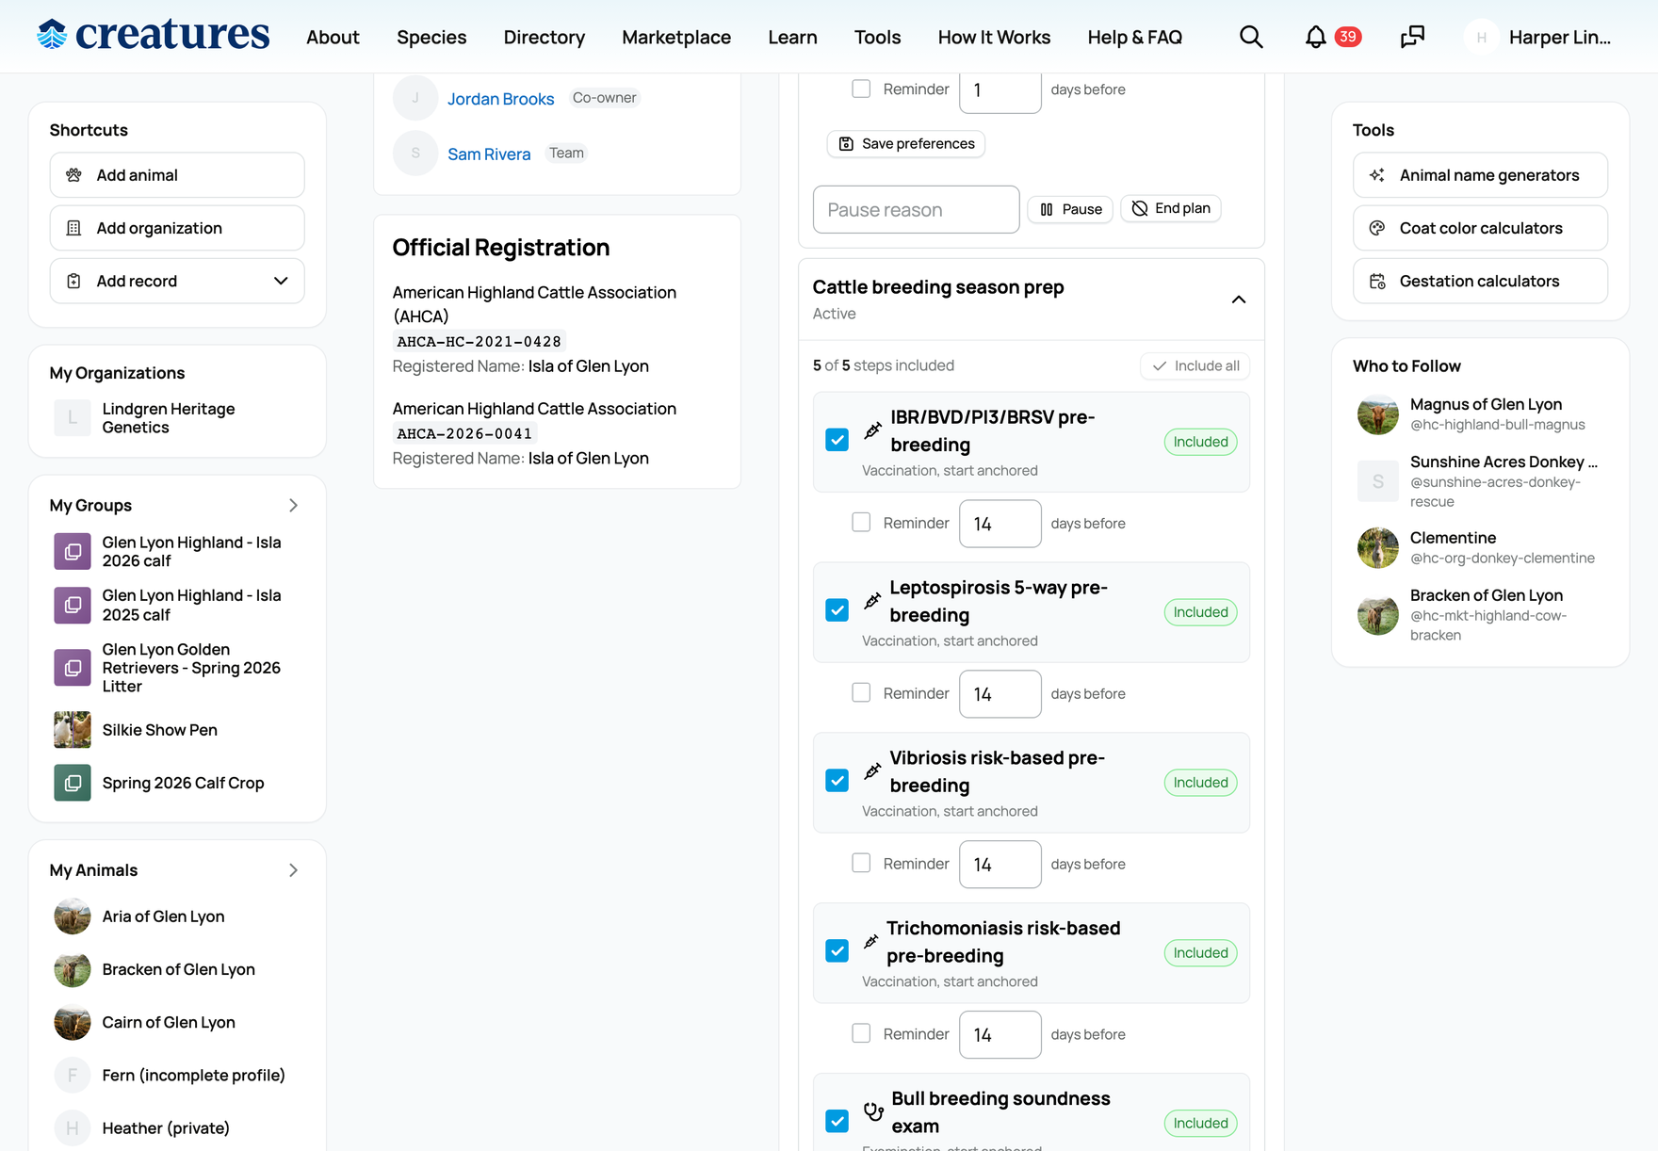The image size is (1658, 1151).
Task: Open Silkie Show Pen thumbnail
Action: click(x=73, y=730)
